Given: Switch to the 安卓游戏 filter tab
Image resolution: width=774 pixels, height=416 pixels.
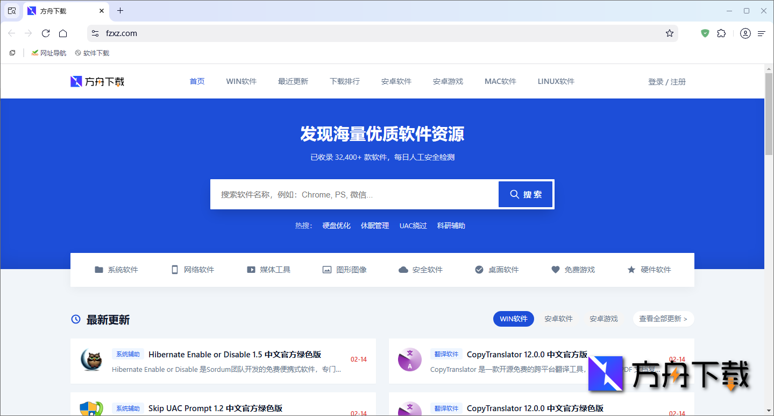Looking at the screenshot, I should [603, 319].
